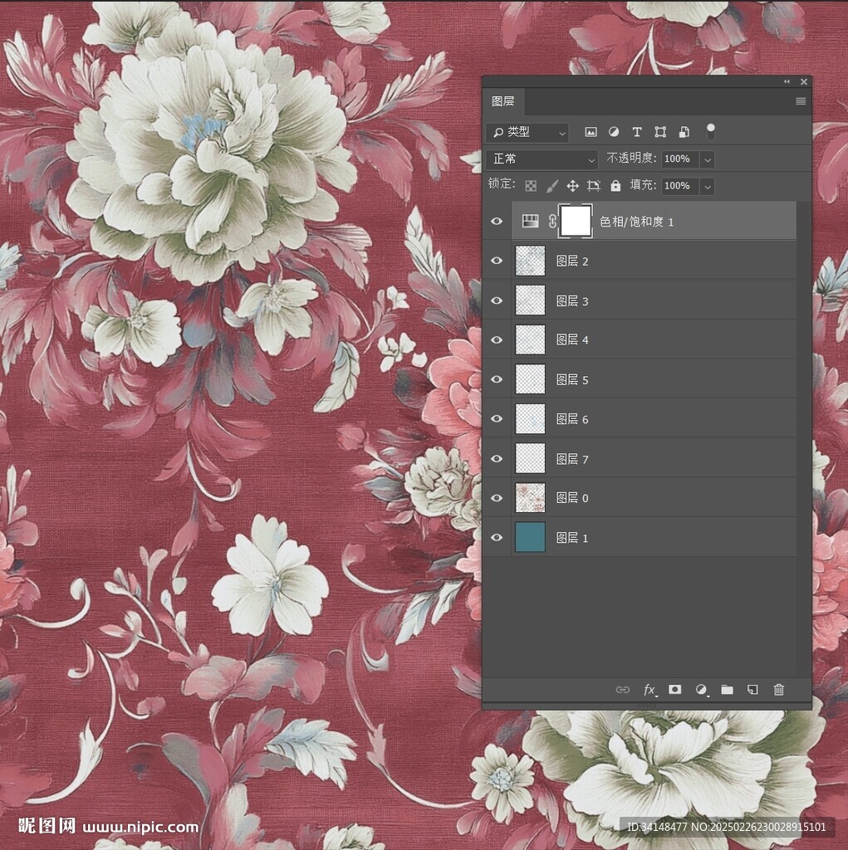Select the 图层 panel tab

pyautogui.click(x=502, y=101)
